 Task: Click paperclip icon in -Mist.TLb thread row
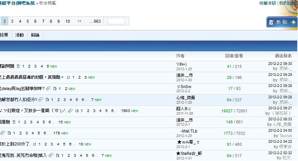[2, 133]
